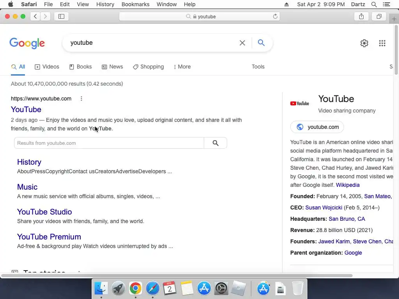Open the main YouTube result title
399x299 pixels.
click(26, 109)
